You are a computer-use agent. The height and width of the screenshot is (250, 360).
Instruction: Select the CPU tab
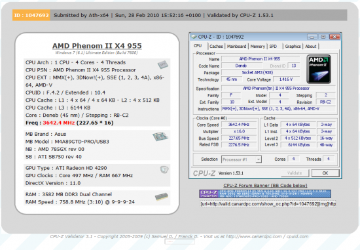click(198, 46)
